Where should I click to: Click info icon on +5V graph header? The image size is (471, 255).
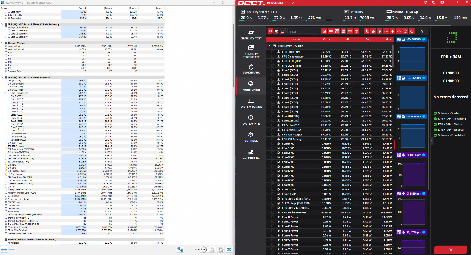click(x=424, y=39)
